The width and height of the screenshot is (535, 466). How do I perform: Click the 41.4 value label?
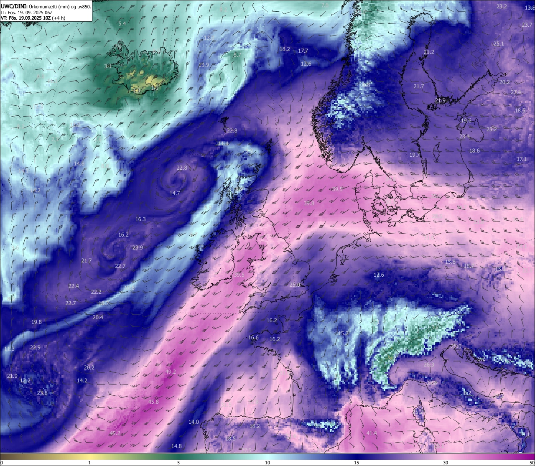[372, 433]
